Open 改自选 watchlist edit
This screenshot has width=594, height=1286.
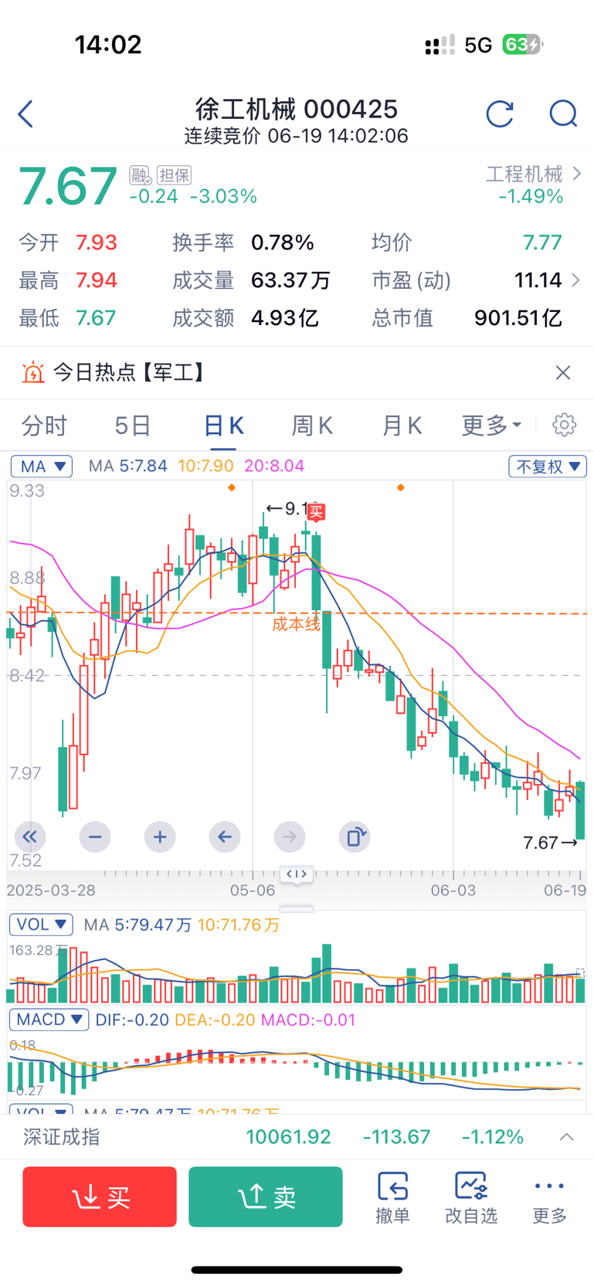point(471,1197)
